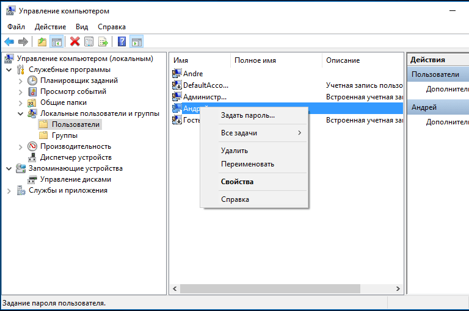Click the Полное имя column header

click(255, 60)
